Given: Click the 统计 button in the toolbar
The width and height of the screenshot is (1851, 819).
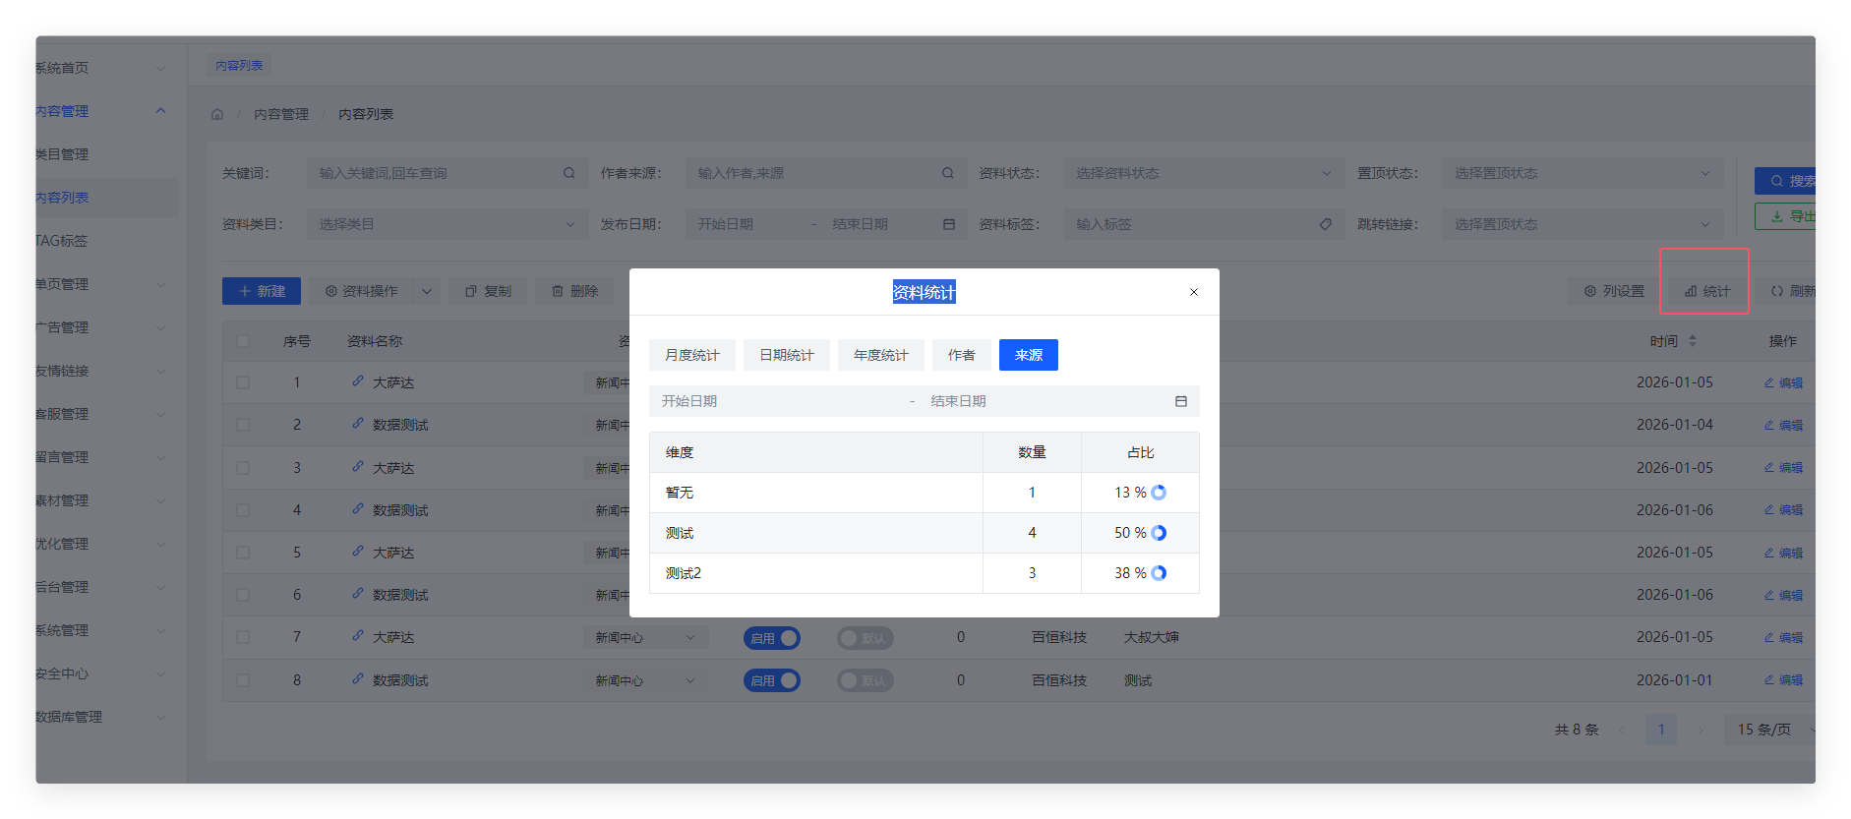Looking at the screenshot, I should pos(1706,291).
